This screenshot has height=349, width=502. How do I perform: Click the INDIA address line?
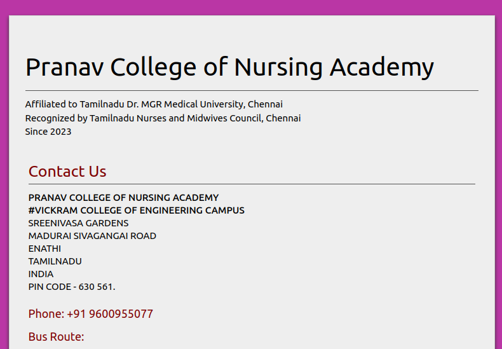coord(41,274)
